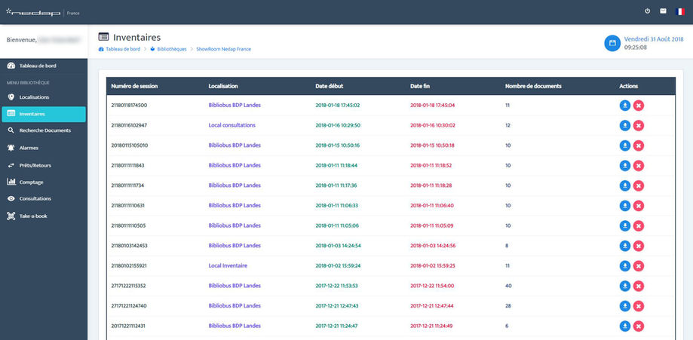Delete session 20171221112431

[x=638, y=326]
